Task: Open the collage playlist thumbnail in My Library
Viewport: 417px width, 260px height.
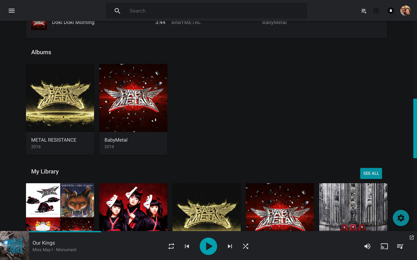Action: click(60, 207)
